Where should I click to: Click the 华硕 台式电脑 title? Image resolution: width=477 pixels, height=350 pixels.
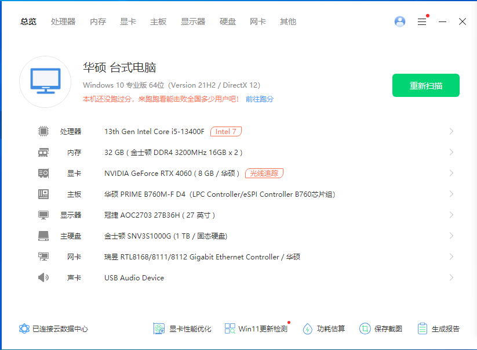119,67
